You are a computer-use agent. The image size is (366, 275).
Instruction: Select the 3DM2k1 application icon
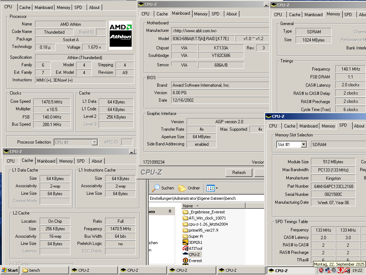[x=186, y=242]
